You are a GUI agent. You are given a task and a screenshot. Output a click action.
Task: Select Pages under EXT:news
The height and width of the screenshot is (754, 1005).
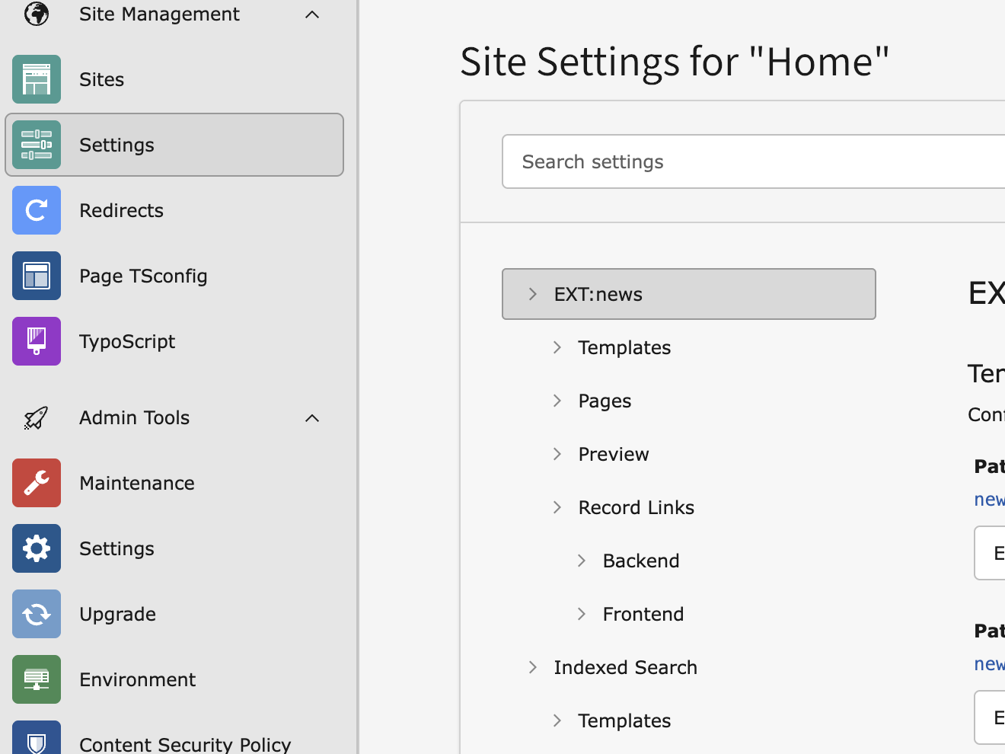(x=605, y=401)
